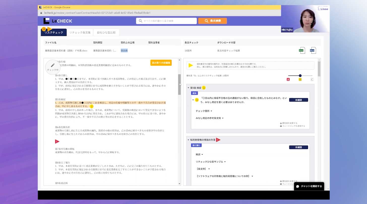The image size is (367, 204).
Task: Click the 第6条危険負担 heading
Action: (x=63, y=127)
